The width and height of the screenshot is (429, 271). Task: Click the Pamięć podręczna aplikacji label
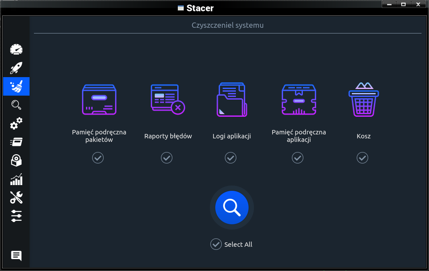(x=299, y=136)
